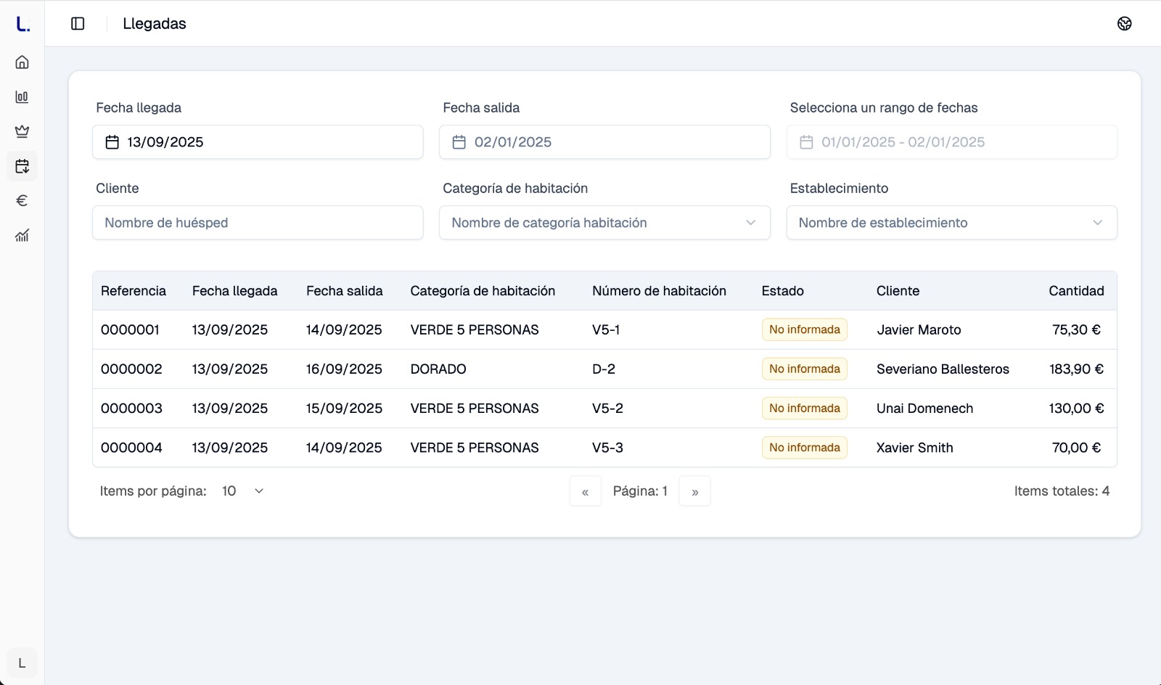Screen dimensions: 1161x685
Task: Open the user avatar L button
Action: [22, 663]
